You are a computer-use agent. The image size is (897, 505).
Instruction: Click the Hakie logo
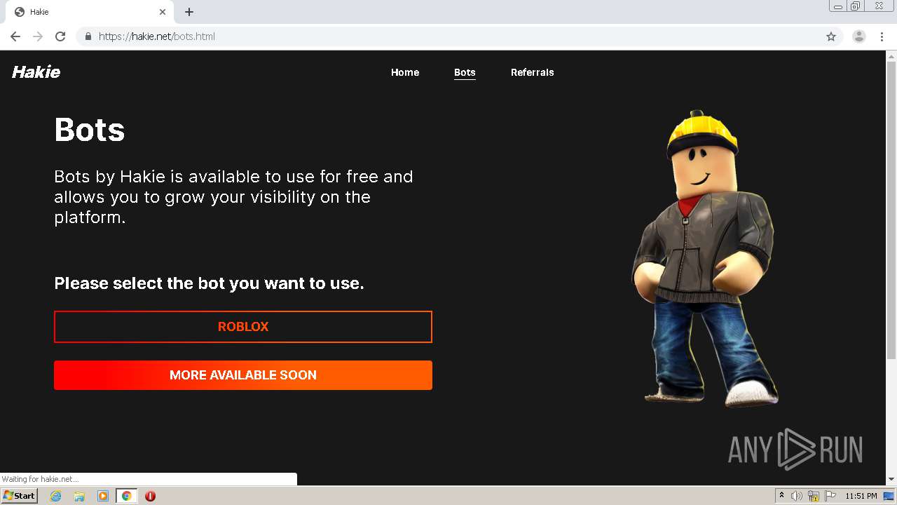coord(36,72)
